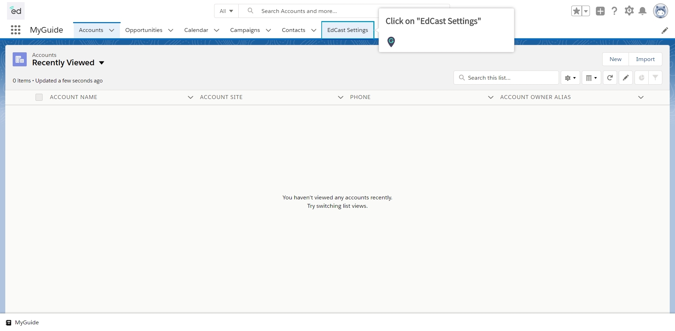The image size is (675, 331).
Task: Click the Edit List pencil button
Action: [626, 78]
